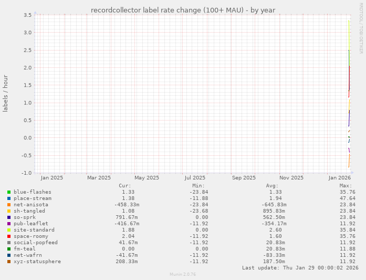Viewport: 366px width, 280px height.
Task: Select the sh-tangled legend label
Action: click(29, 211)
